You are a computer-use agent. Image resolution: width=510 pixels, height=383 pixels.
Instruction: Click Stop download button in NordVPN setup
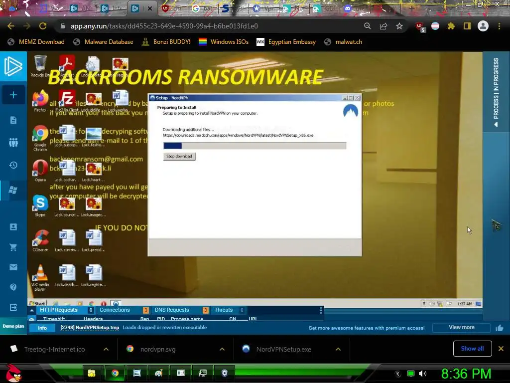[x=179, y=156]
